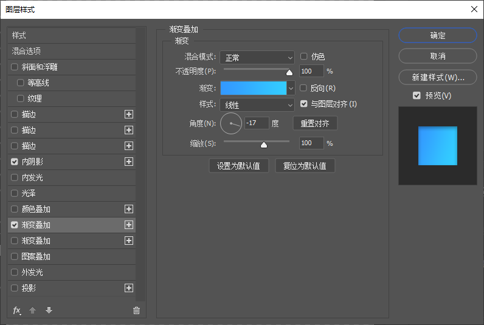This screenshot has height=325, width=484.
Task: Click the plus icon beside 内阴影
Action: click(x=129, y=162)
